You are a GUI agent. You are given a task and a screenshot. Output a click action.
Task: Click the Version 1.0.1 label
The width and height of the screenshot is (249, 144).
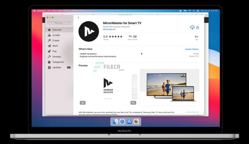194,56
